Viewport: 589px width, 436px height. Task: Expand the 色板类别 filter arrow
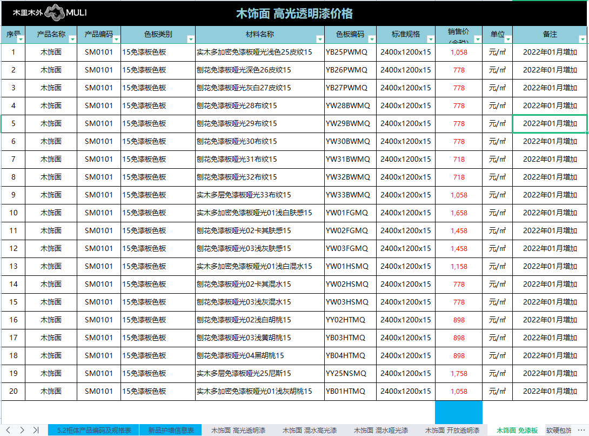pos(190,39)
